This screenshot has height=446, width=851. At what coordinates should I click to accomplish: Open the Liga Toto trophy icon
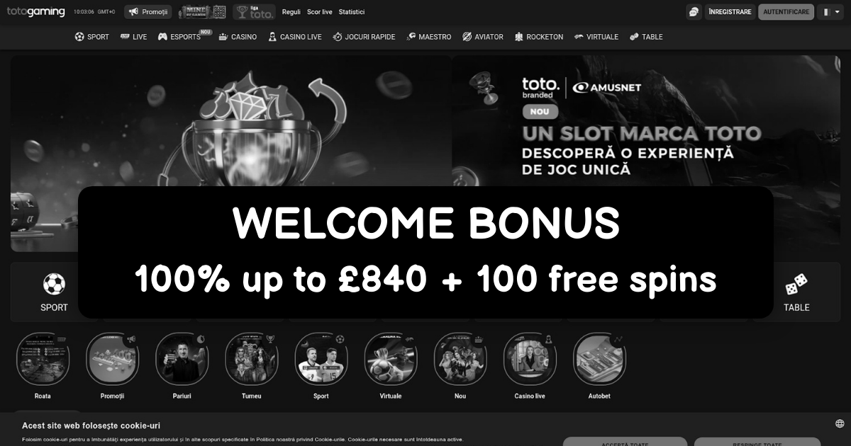point(254,12)
